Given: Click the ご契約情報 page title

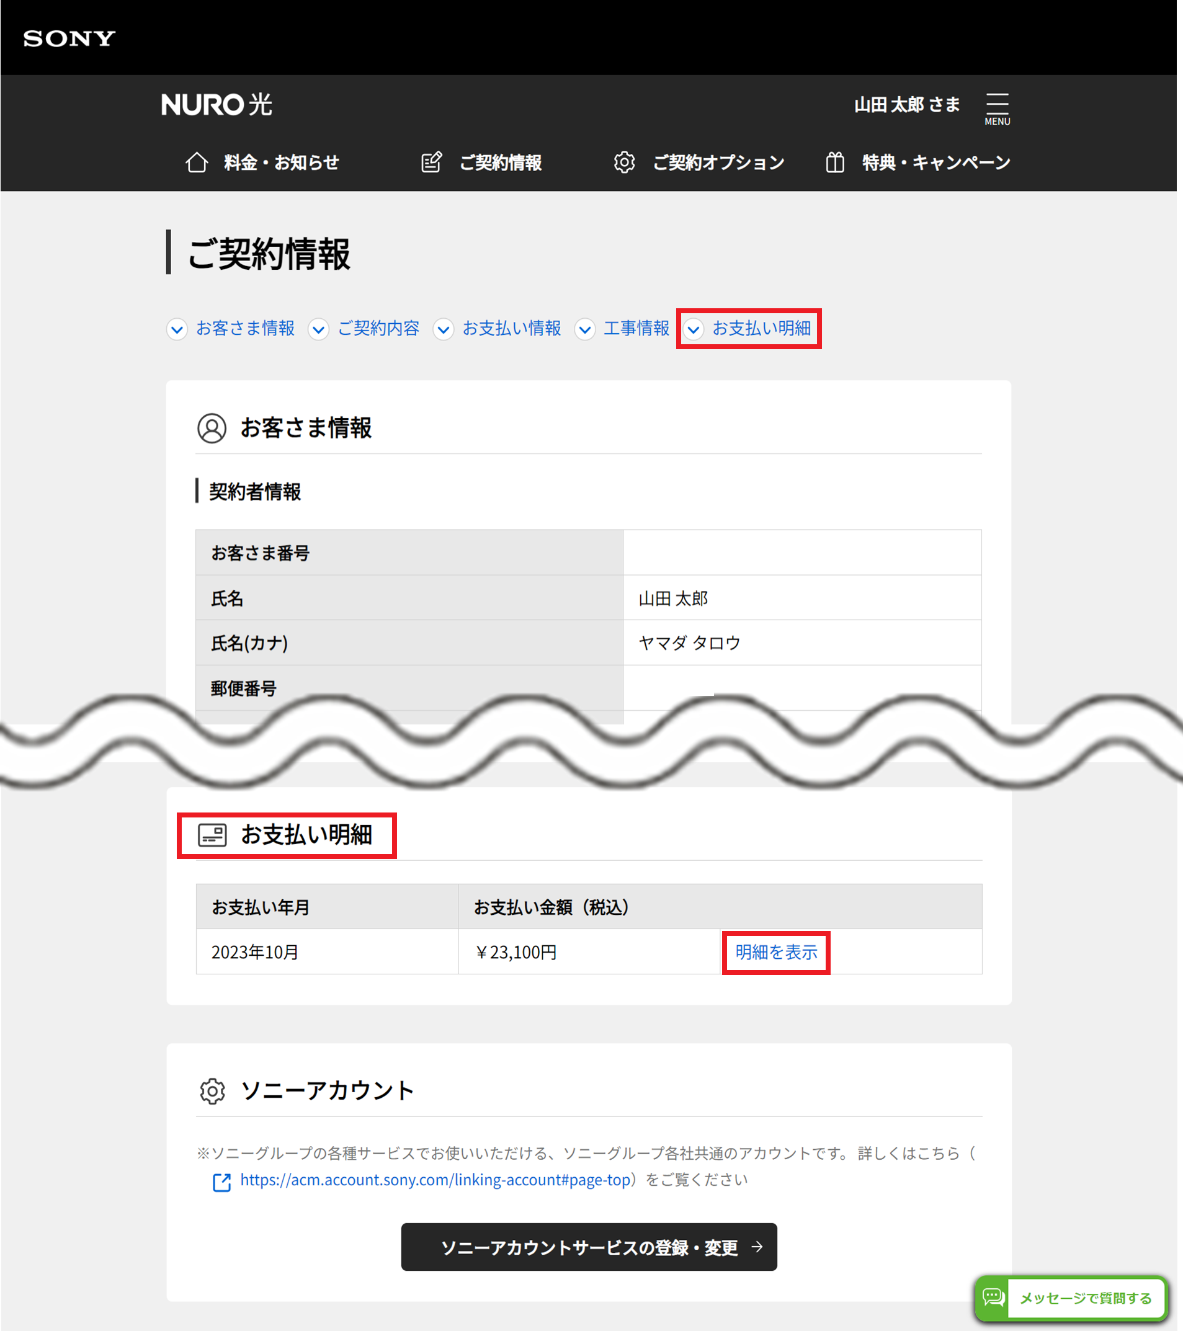Looking at the screenshot, I should (269, 252).
